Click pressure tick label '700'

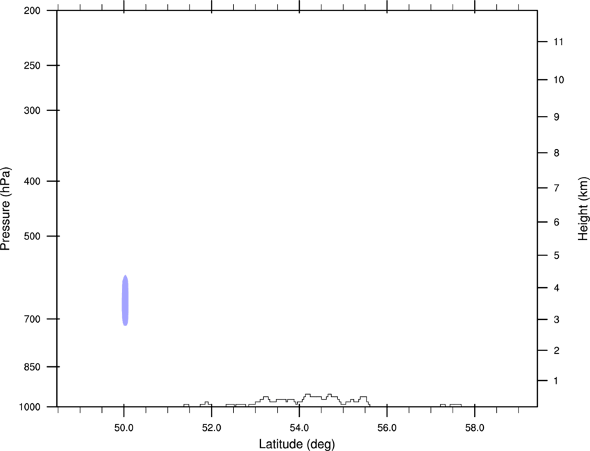pyautogui.click(x=32, y=319)
